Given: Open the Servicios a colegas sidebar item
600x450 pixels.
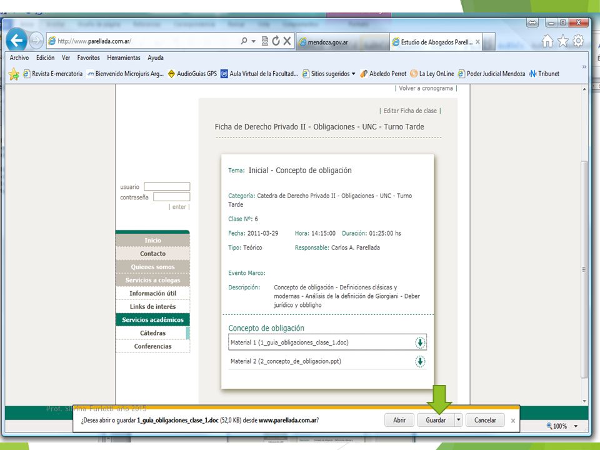Looking at the screenshot, I should pos(152,280).
